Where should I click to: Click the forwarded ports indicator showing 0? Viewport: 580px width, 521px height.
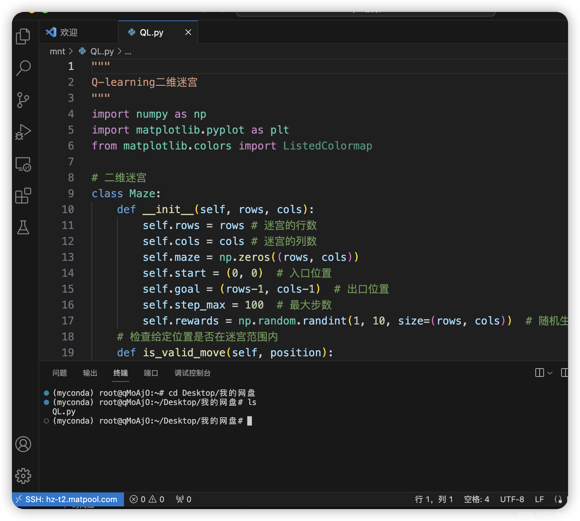click(184, 499)
